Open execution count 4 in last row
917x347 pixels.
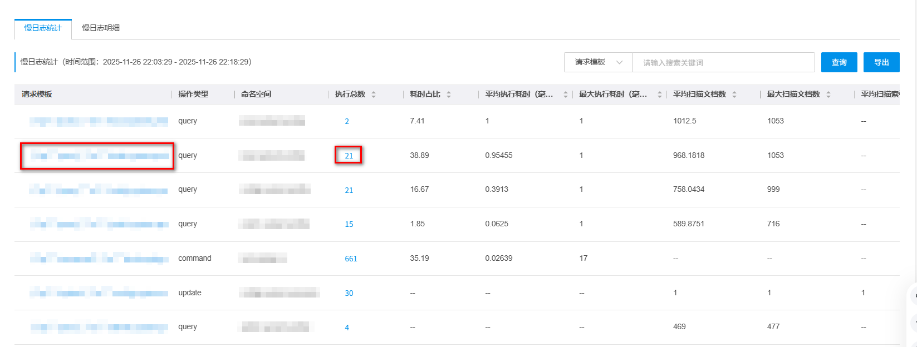(347, 328)
